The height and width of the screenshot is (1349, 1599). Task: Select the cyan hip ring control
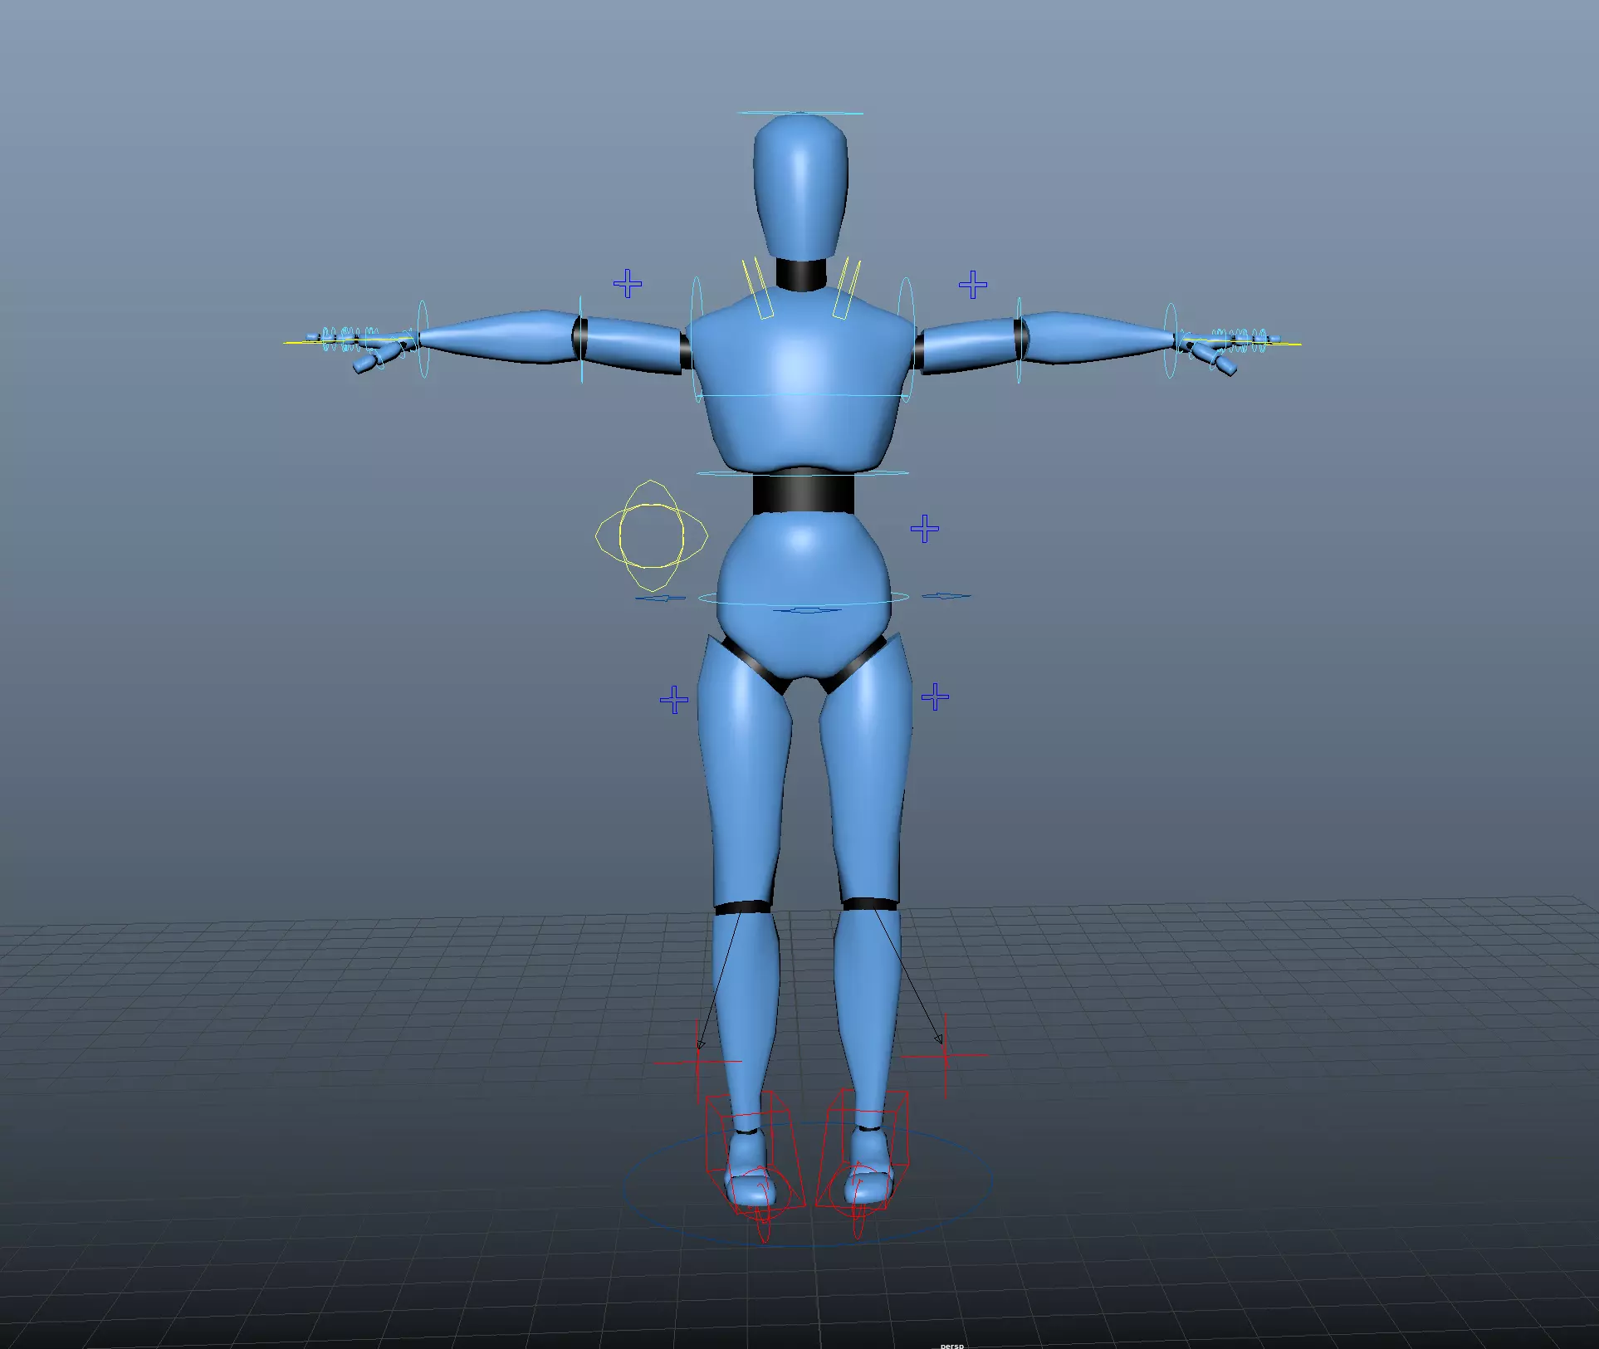(x=804, y=597)
